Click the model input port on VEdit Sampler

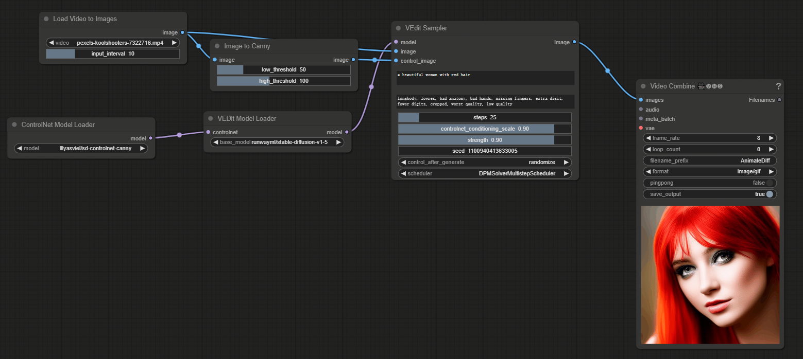[x=396, y=42]
